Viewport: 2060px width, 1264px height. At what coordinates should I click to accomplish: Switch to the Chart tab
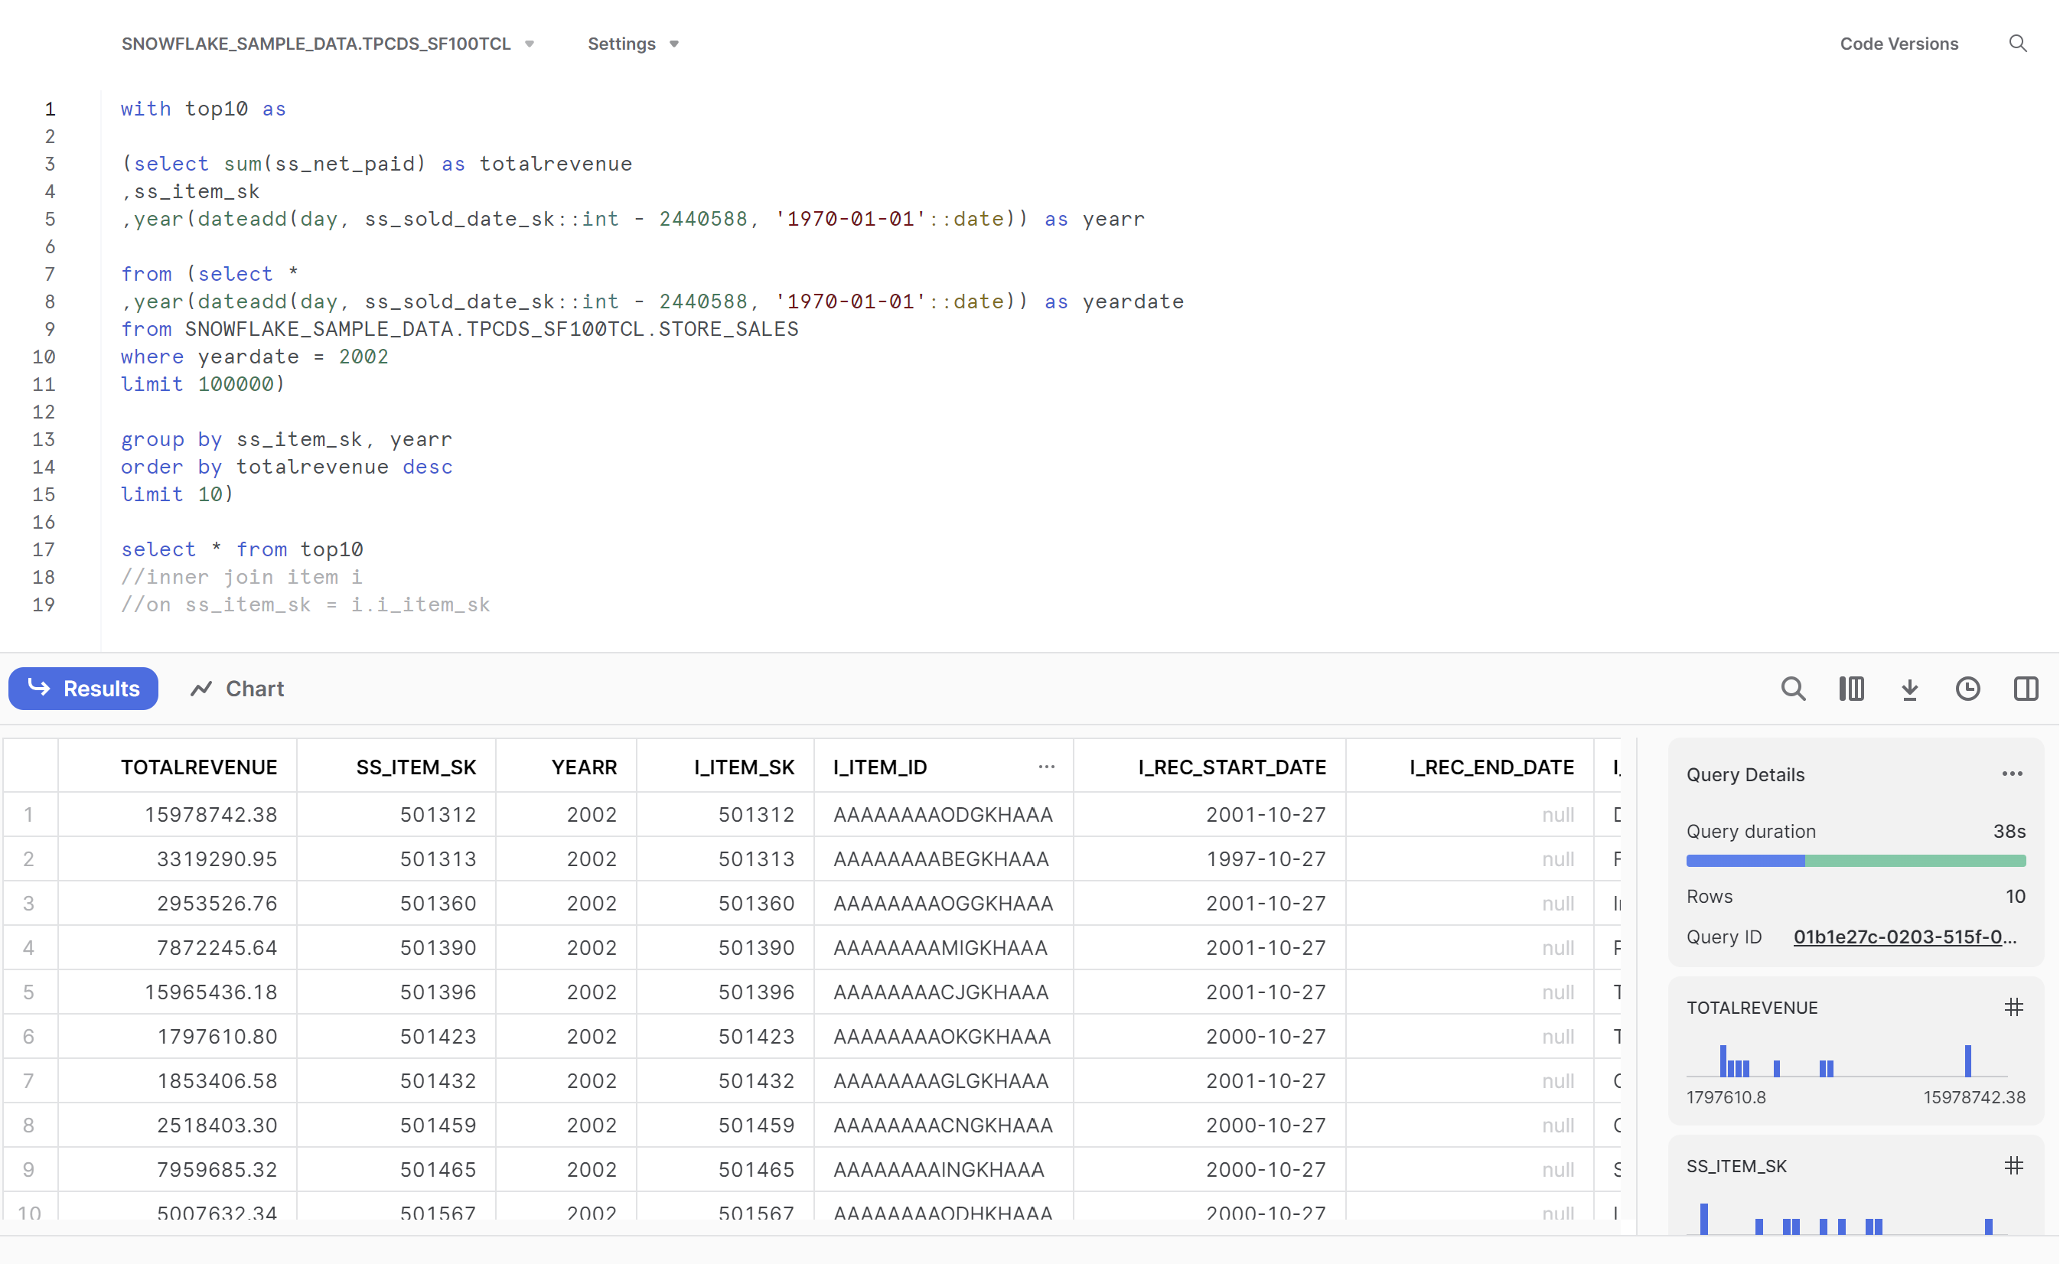(x=237, y=689)
